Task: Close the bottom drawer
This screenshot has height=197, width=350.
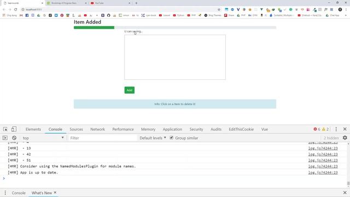Action: (x=345, y=193)
